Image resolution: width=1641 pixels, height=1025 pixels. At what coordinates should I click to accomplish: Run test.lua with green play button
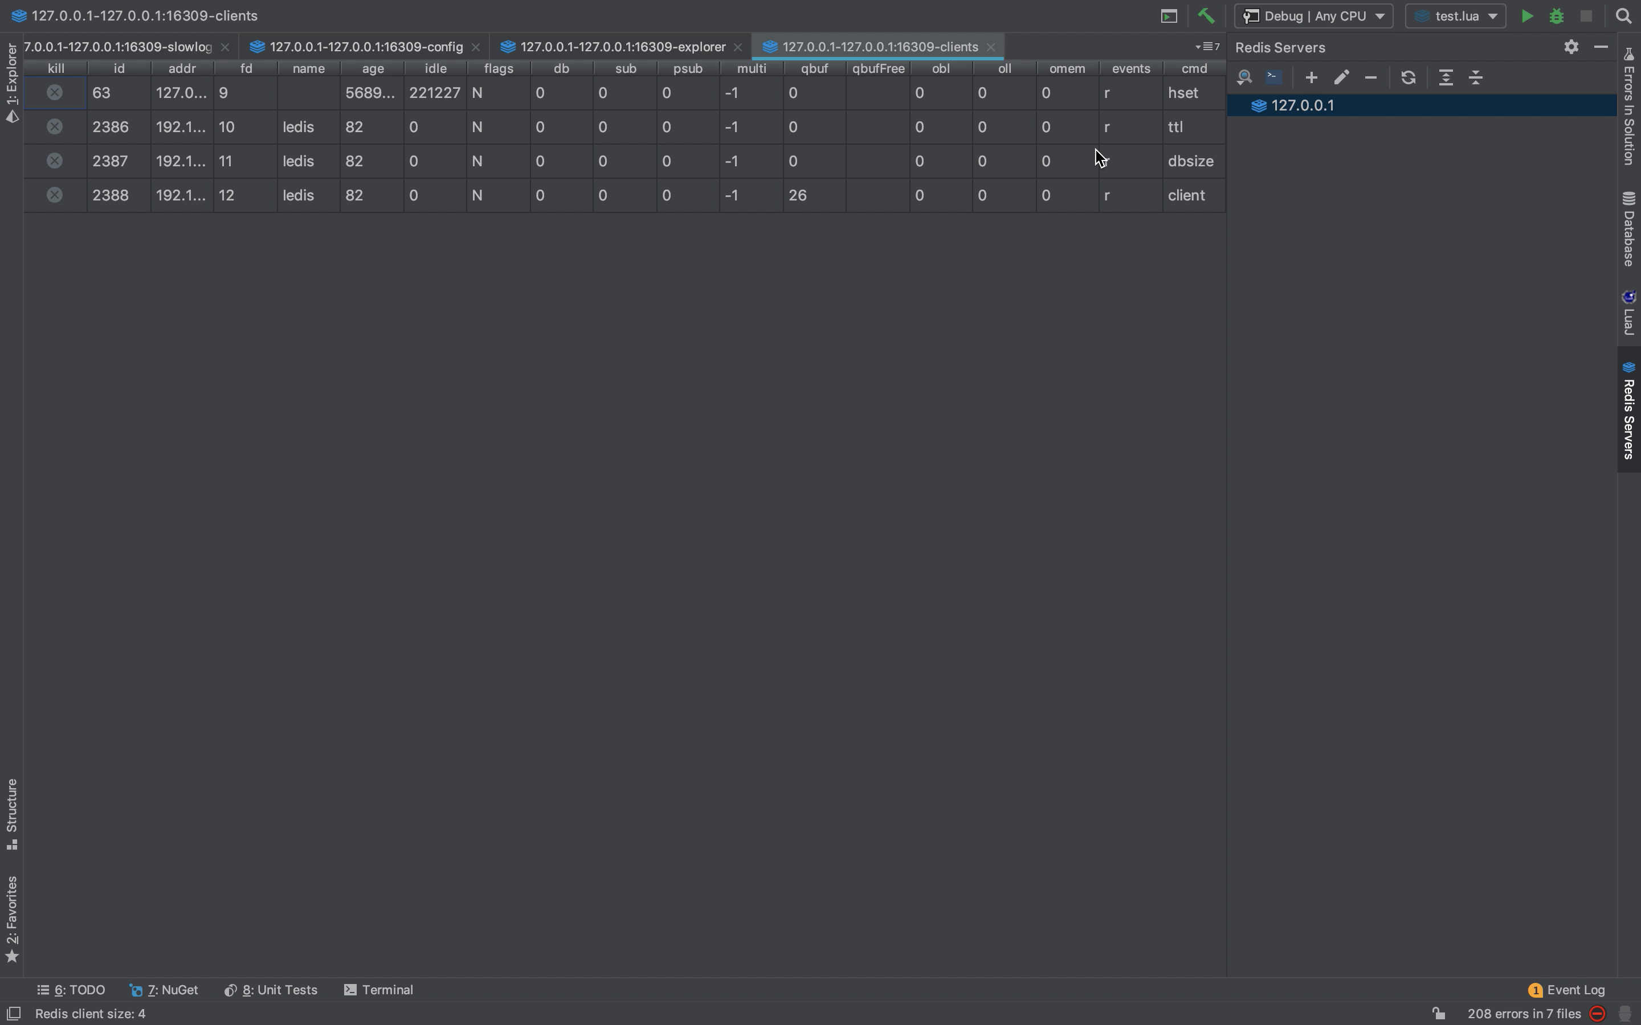click(1526, 15)
